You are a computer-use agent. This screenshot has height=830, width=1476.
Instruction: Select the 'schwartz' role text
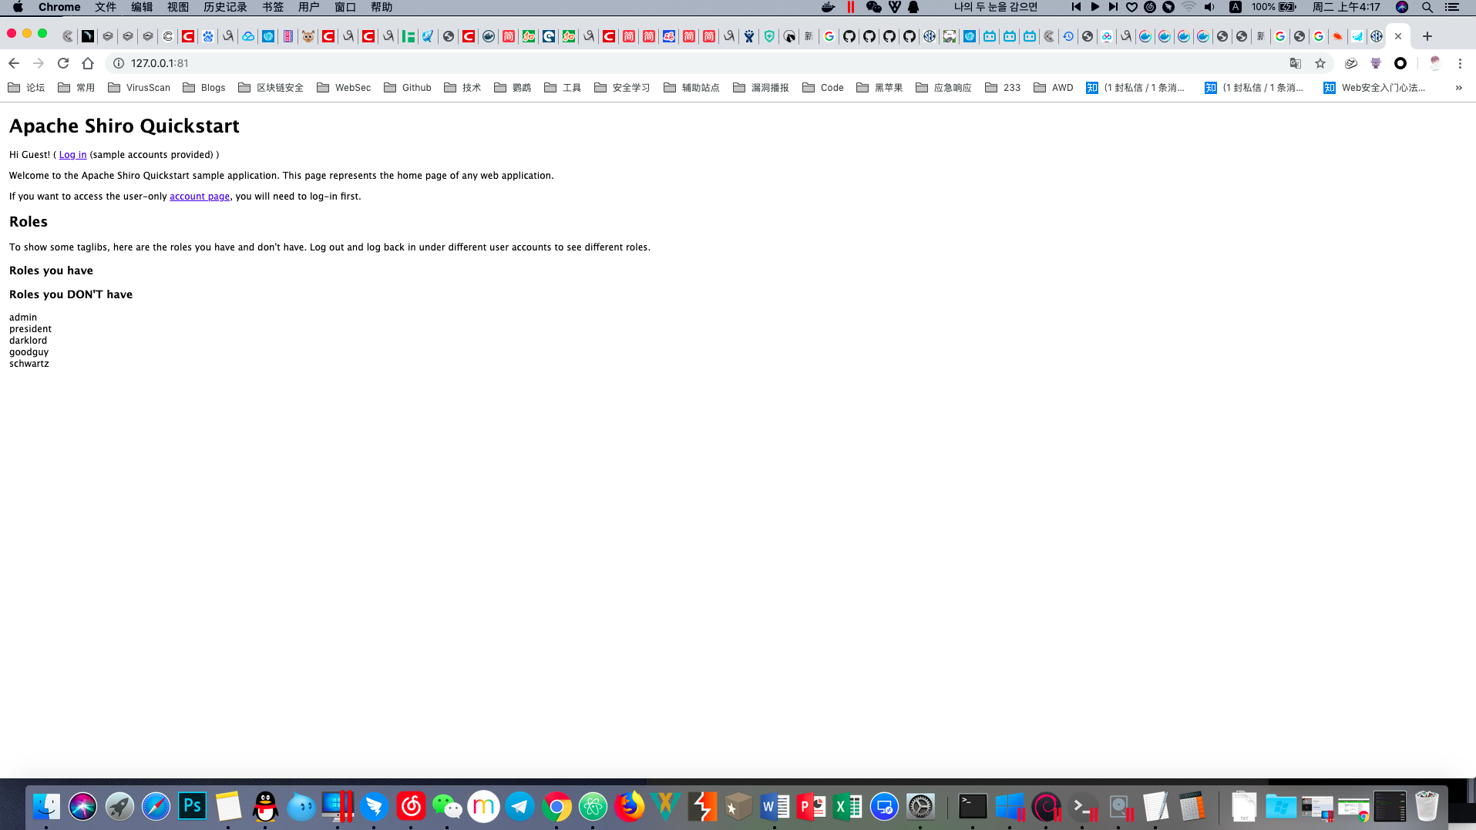[x=29, y=364]
